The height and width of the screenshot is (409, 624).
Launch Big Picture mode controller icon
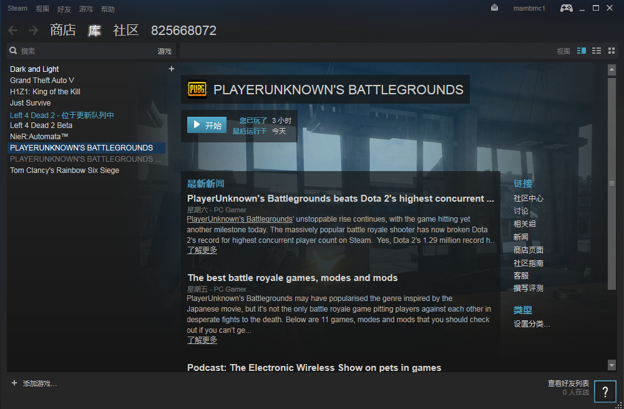(567, 8)
